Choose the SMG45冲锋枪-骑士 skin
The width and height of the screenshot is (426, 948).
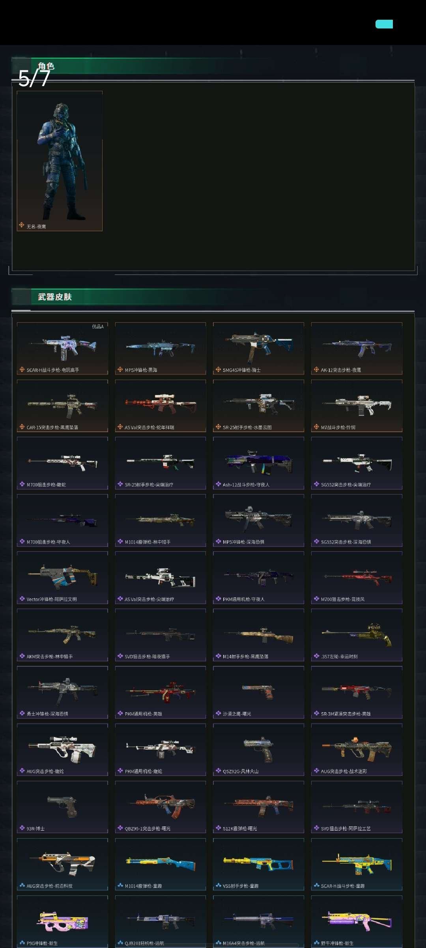[258, 348]
